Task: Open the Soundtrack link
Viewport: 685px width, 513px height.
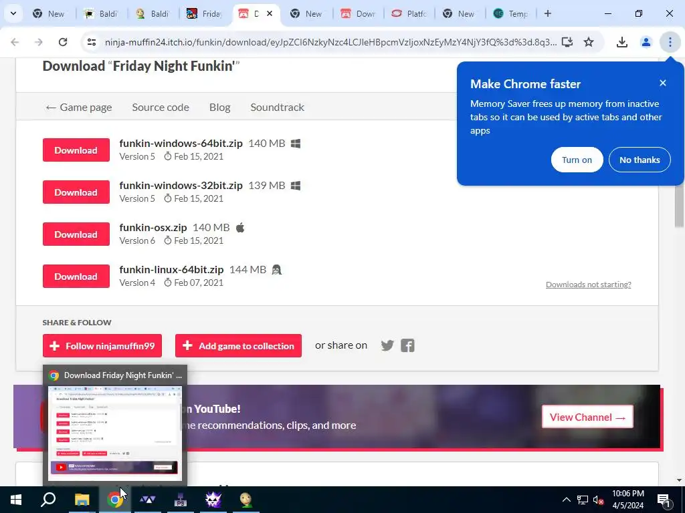Action: coord(278,108)
